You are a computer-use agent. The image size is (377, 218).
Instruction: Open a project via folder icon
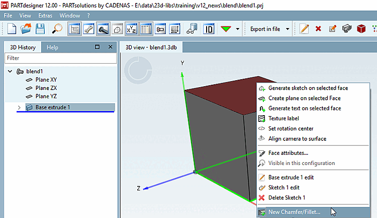pos(26,29)
